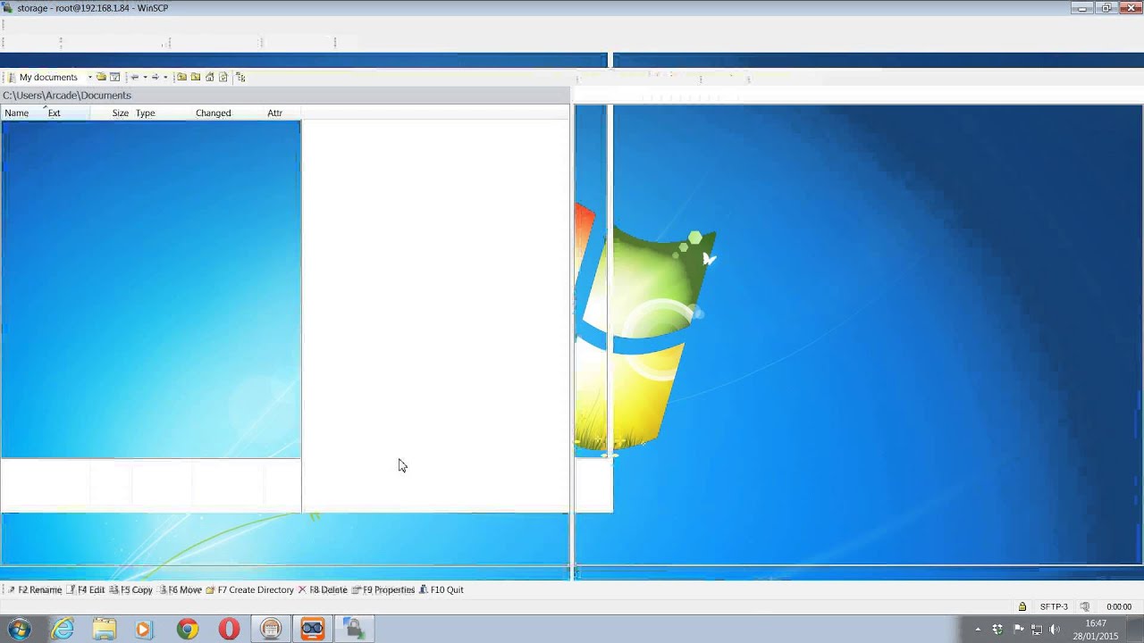Click the Dropbox tray icon

pos(997,630)
